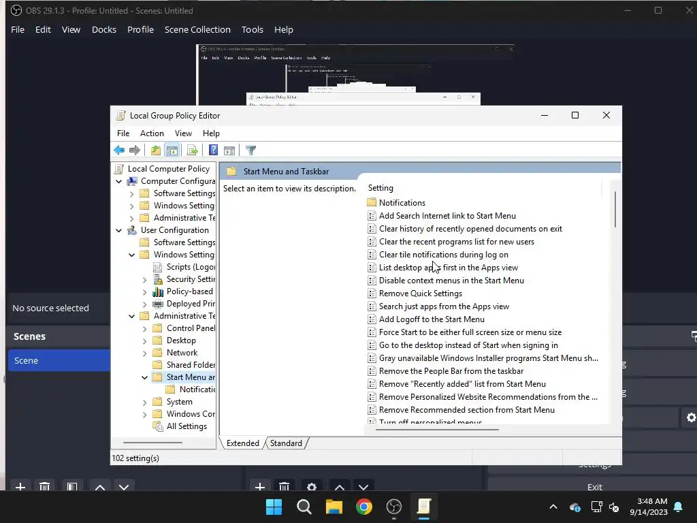The image size is (697, 523).
Task: Expand Security Settings tree node
Action: pyautogui.click(x=144, y=280)
